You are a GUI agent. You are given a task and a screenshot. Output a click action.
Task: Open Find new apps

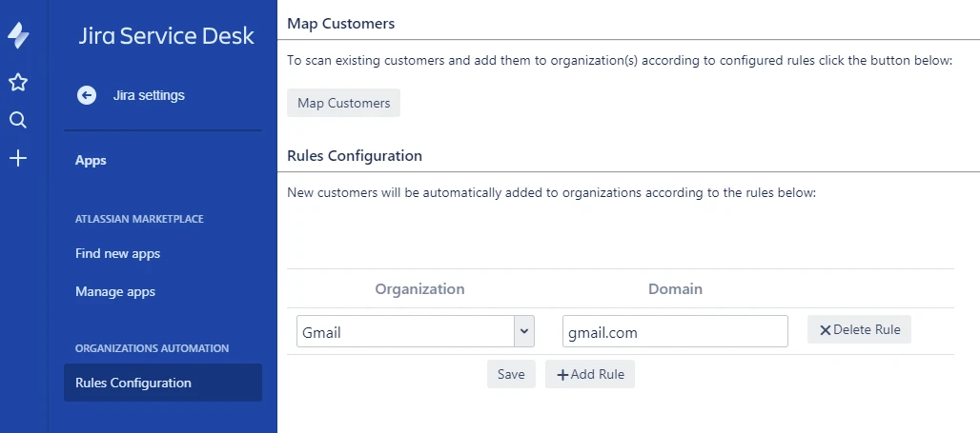pos(117,254)
